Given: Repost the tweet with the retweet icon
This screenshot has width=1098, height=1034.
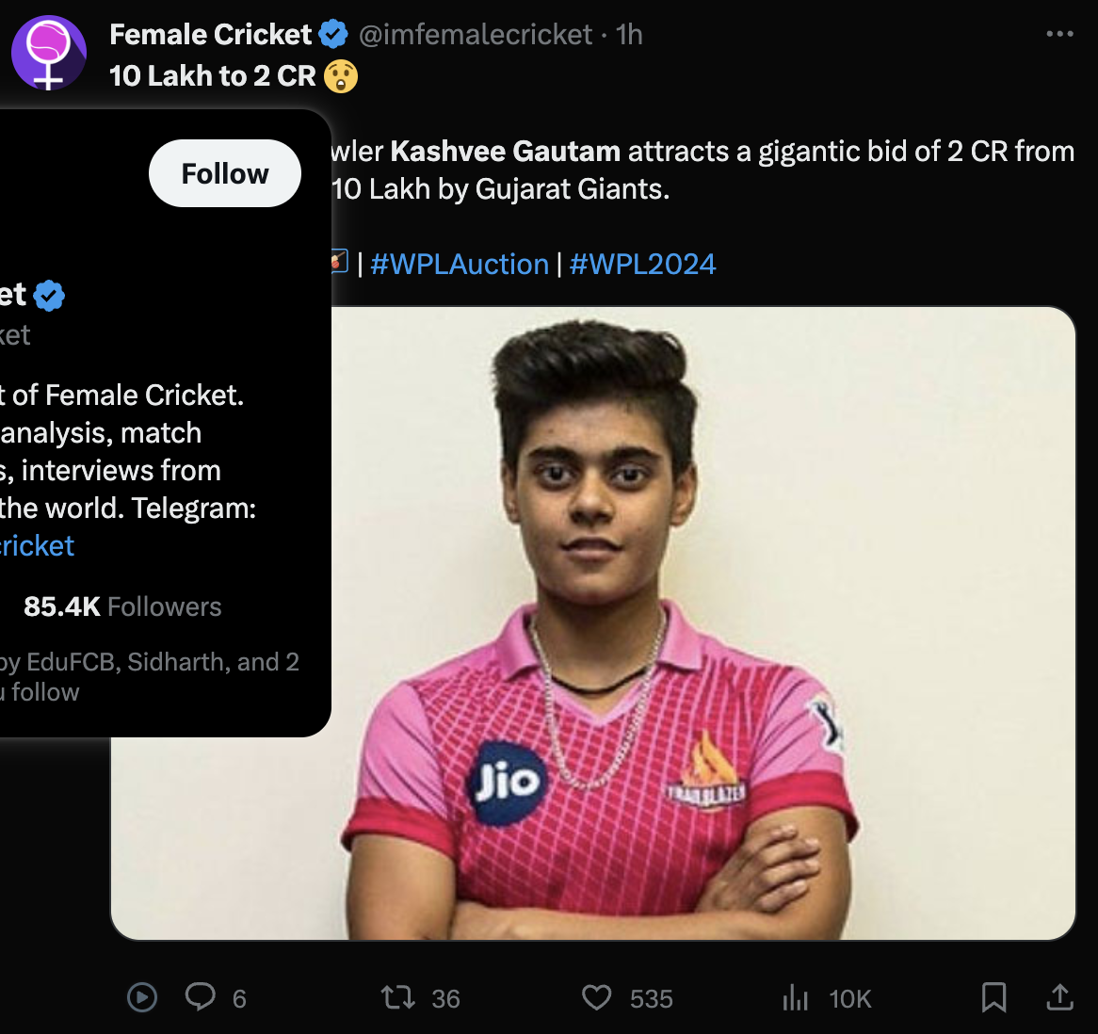Looking at the screenshot, I should pyautogui.click(x=398, y=997).
